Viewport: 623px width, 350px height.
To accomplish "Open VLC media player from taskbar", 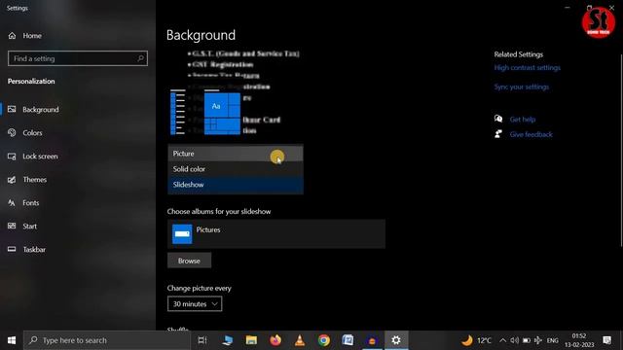I will (300, 340).
